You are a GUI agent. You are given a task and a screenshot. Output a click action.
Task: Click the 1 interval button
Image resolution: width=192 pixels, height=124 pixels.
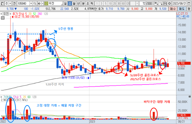[97, 4]
